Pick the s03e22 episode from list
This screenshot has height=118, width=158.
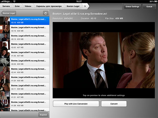pyautogui.click(x=29, y=95)
